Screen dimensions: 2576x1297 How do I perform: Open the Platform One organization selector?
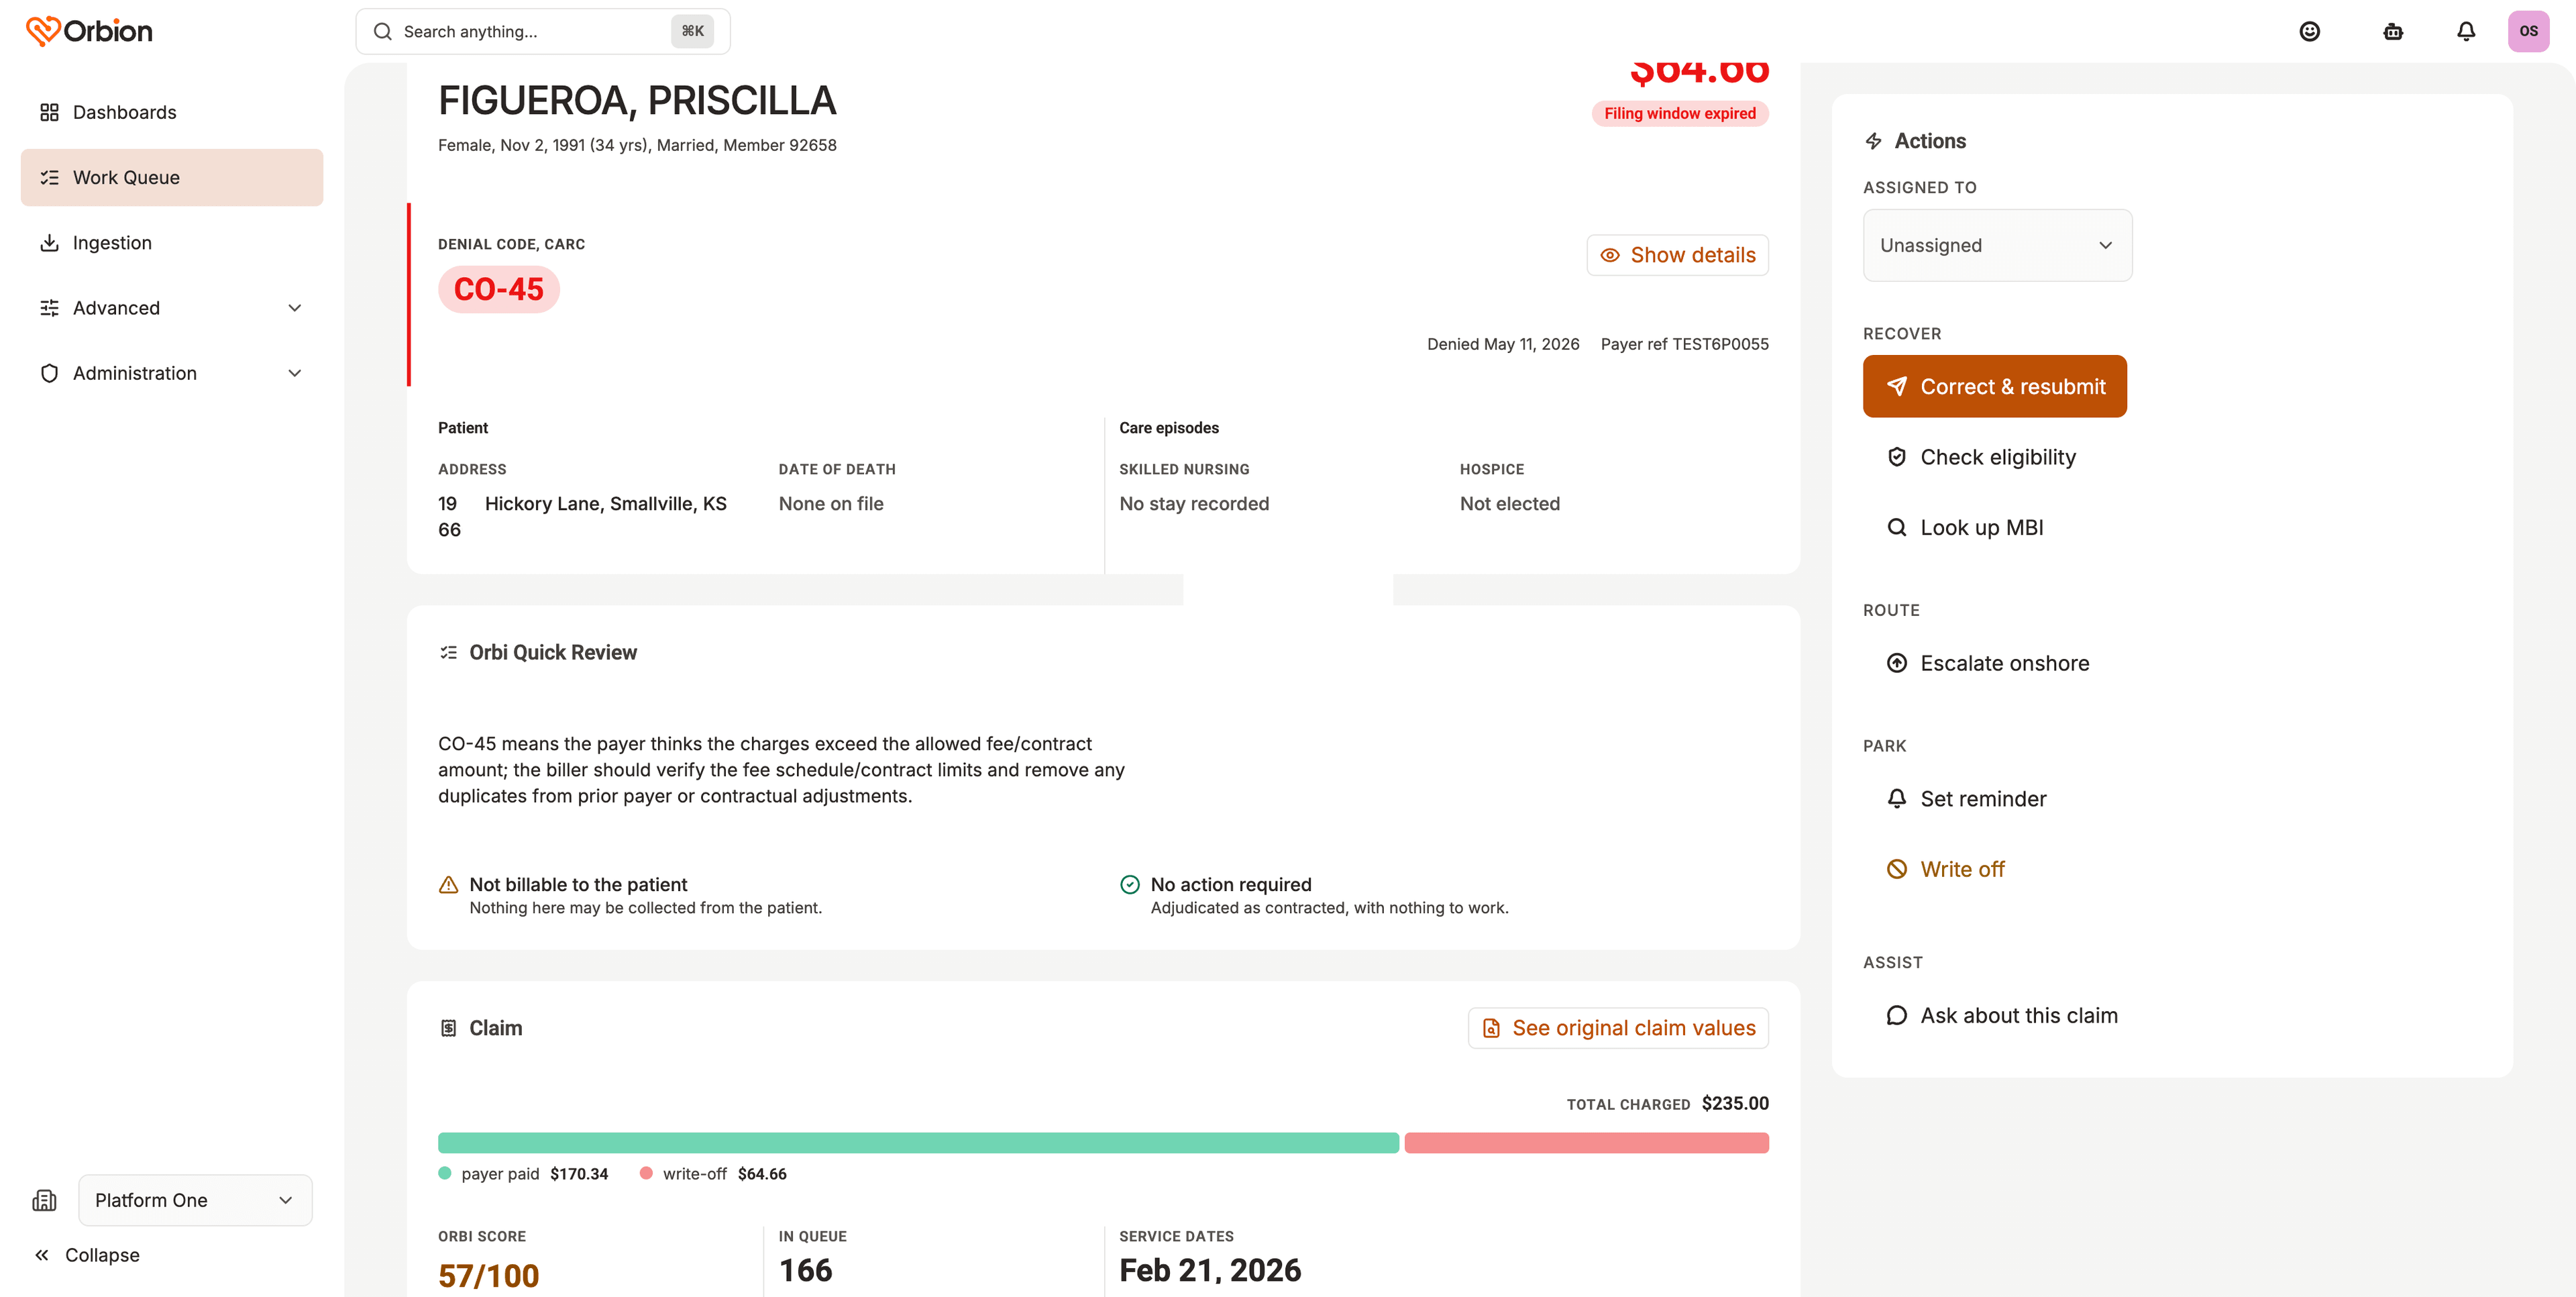point(195,1200)
